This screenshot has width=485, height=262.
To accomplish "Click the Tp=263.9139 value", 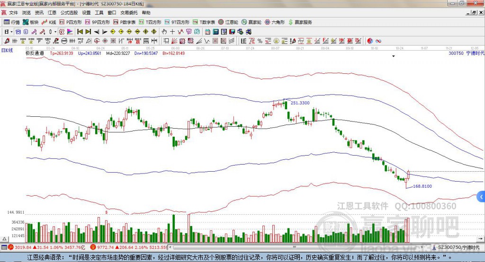I will tap(62, 53).
